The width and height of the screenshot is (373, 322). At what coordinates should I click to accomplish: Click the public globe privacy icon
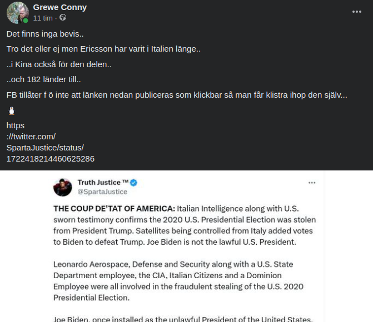pos(63,18)
